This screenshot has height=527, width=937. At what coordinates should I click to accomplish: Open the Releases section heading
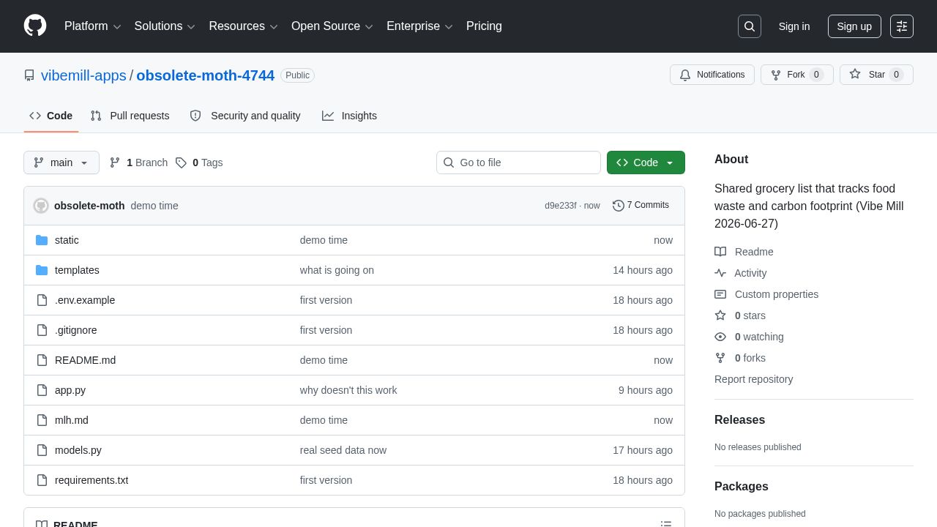point(739,420)
